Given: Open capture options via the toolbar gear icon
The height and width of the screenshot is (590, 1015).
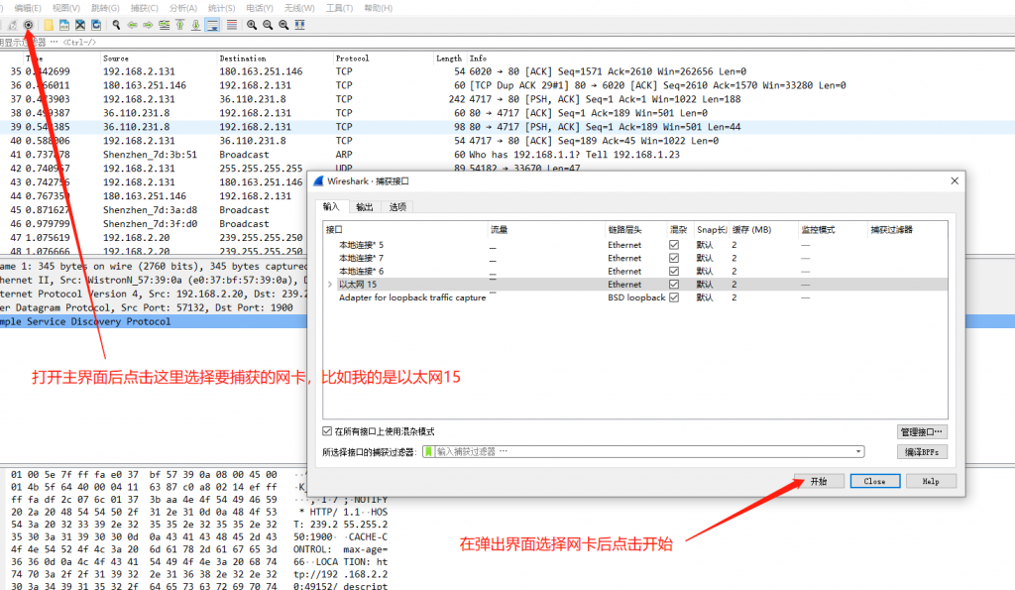Looking at the screenshot, I should tap(29, 24).
